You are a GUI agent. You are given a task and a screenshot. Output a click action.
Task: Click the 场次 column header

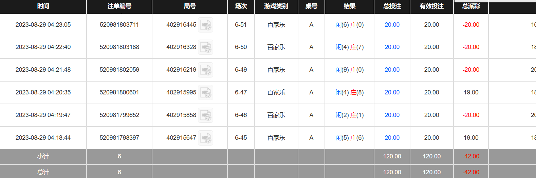point(241,6)
